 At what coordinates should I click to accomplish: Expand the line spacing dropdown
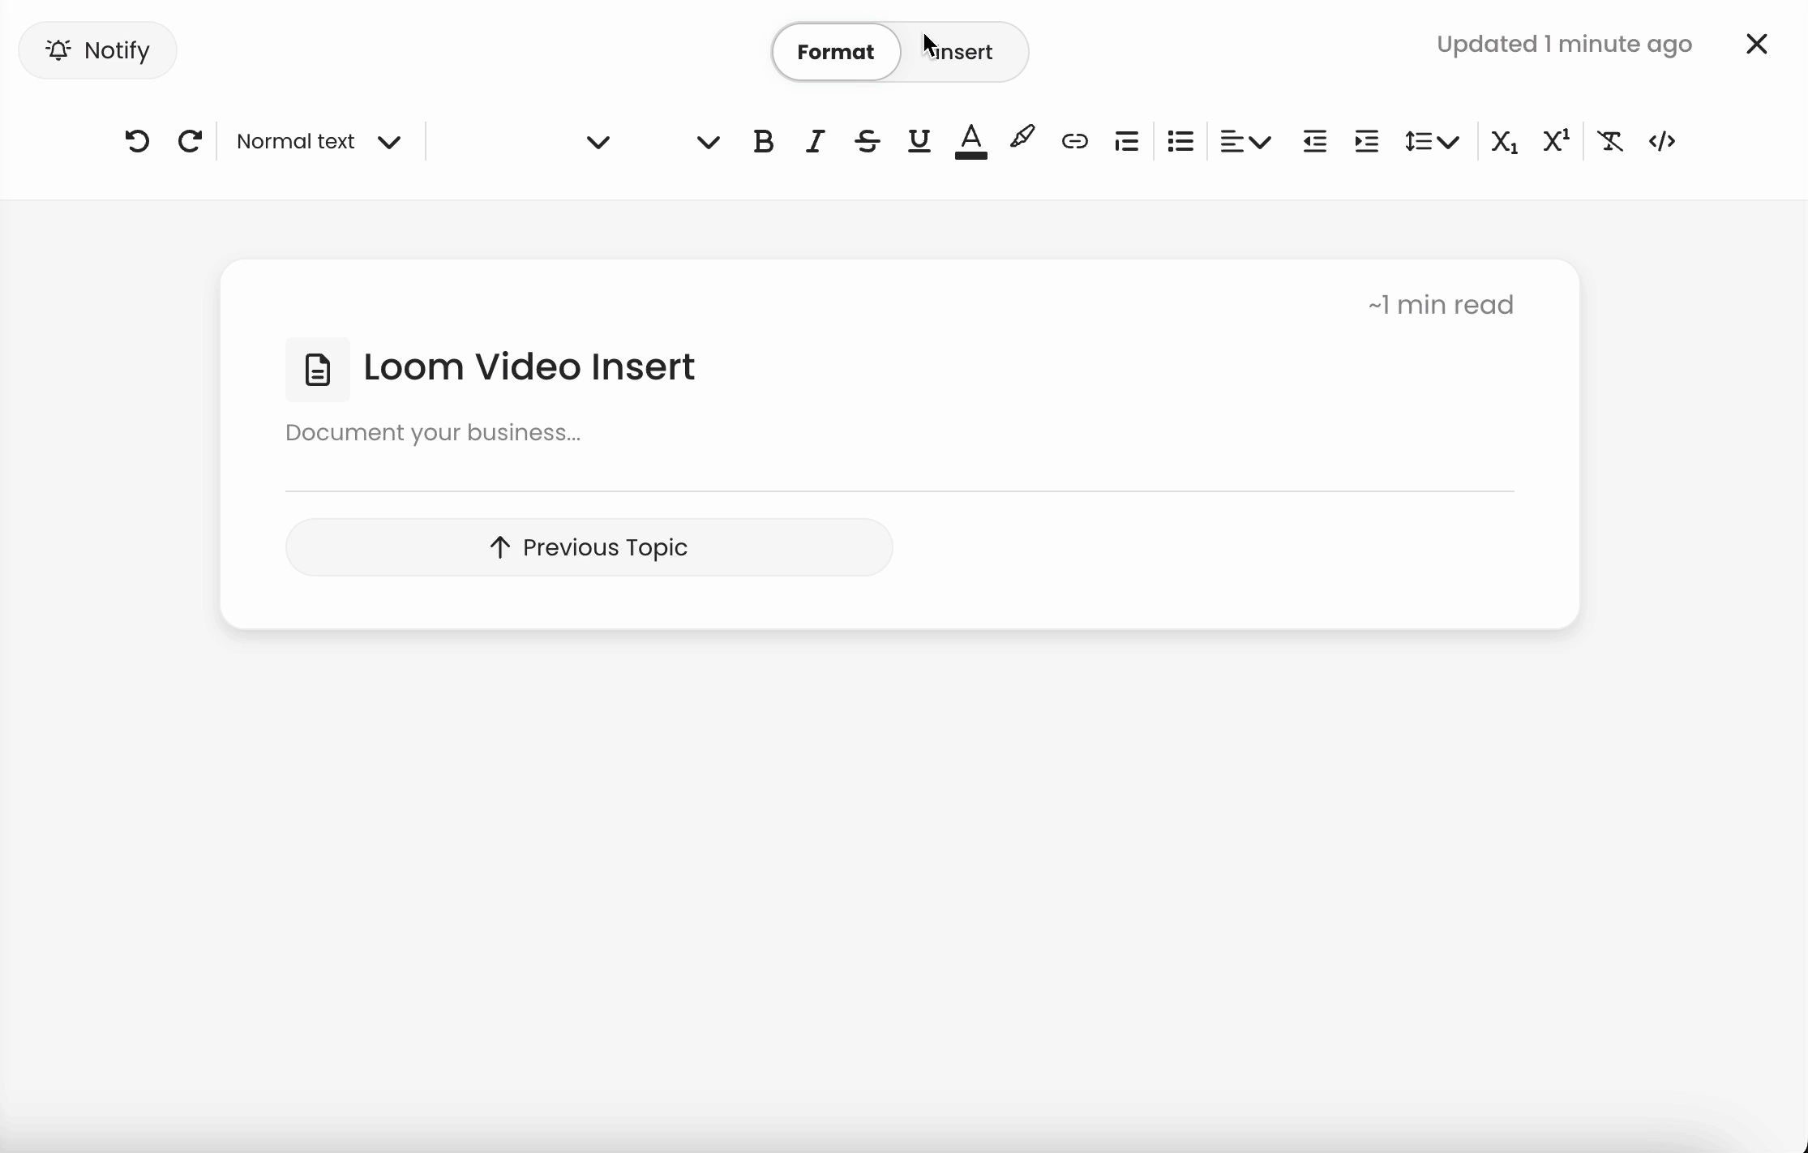(1432, 141)
